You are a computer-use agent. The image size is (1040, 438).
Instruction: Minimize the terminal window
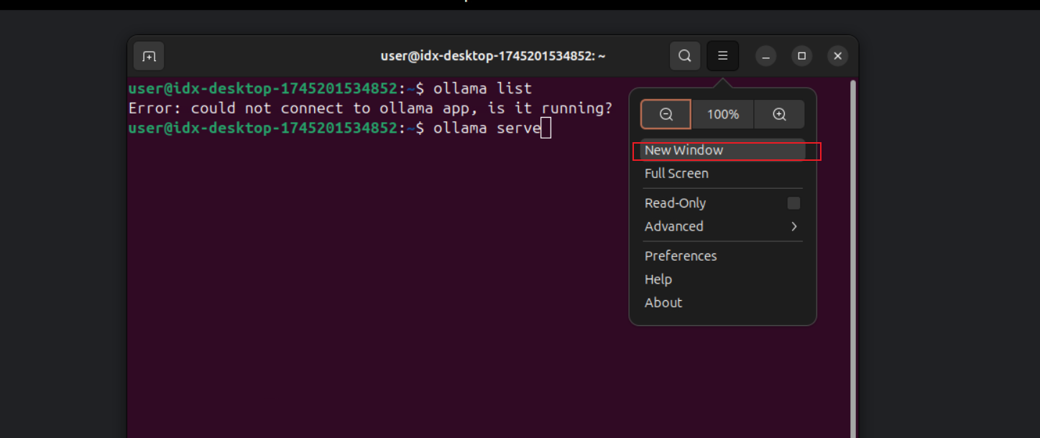pos(765,56)
